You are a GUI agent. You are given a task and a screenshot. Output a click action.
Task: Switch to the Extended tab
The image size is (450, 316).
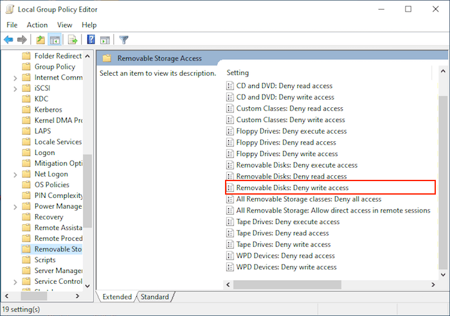[x=117, y=297]
